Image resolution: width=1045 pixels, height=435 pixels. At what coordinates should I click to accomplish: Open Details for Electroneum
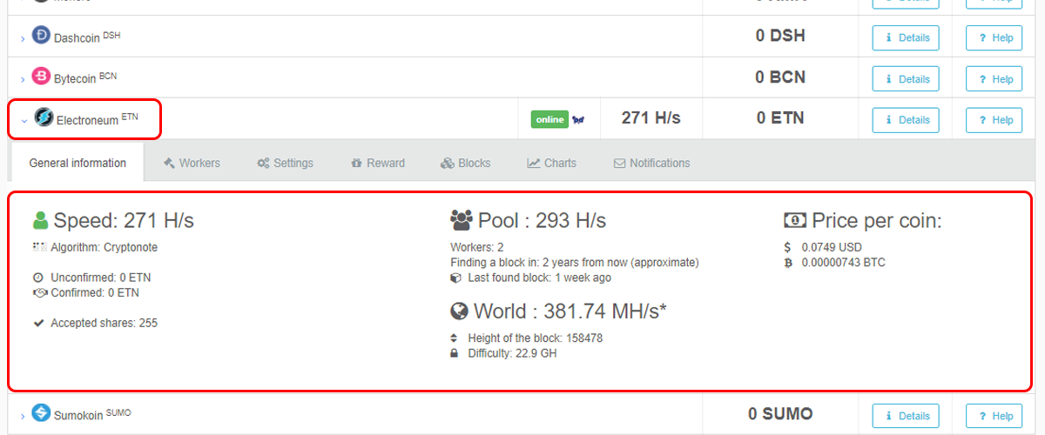point(906,120)
